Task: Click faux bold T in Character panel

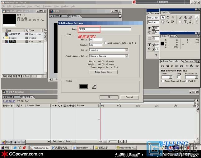Action: 156,55
